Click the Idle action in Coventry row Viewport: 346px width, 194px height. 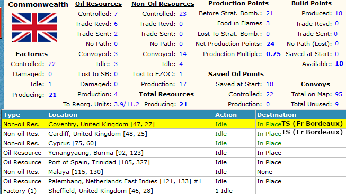tap(221, 124)
